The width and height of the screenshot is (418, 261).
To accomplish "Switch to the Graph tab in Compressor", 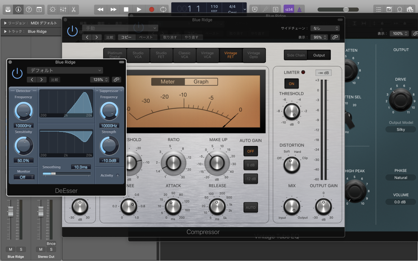I will click(201, 82).
